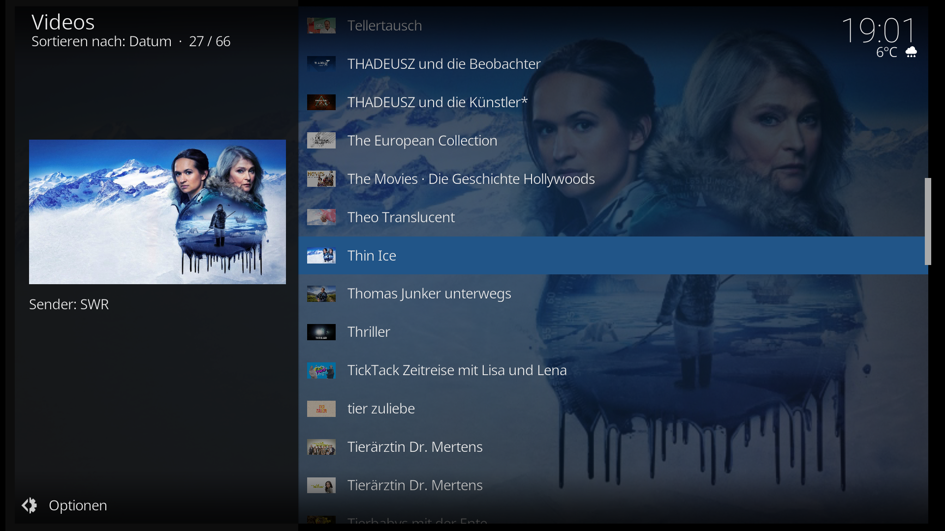Viewport: 945px width, 531px height.
Task: Open the highlighted Thin Ice entry
Action: pyautogui.click(x=613, y=256)
